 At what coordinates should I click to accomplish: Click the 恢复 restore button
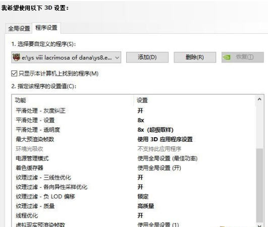coord(243,57)
